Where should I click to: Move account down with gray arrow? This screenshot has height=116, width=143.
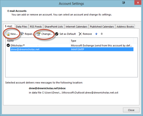(x=102, y=34)
